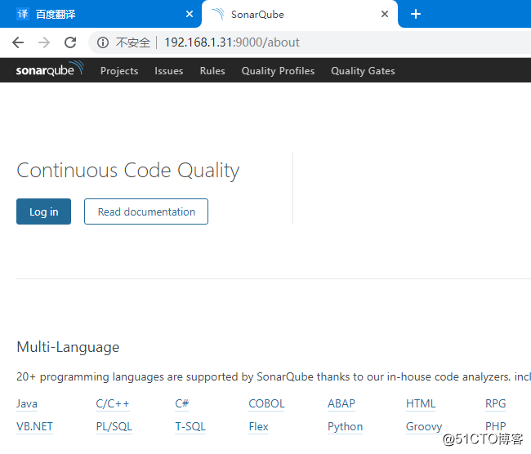Open the Python language link
The image size is (531, 454).
point(345,426)
